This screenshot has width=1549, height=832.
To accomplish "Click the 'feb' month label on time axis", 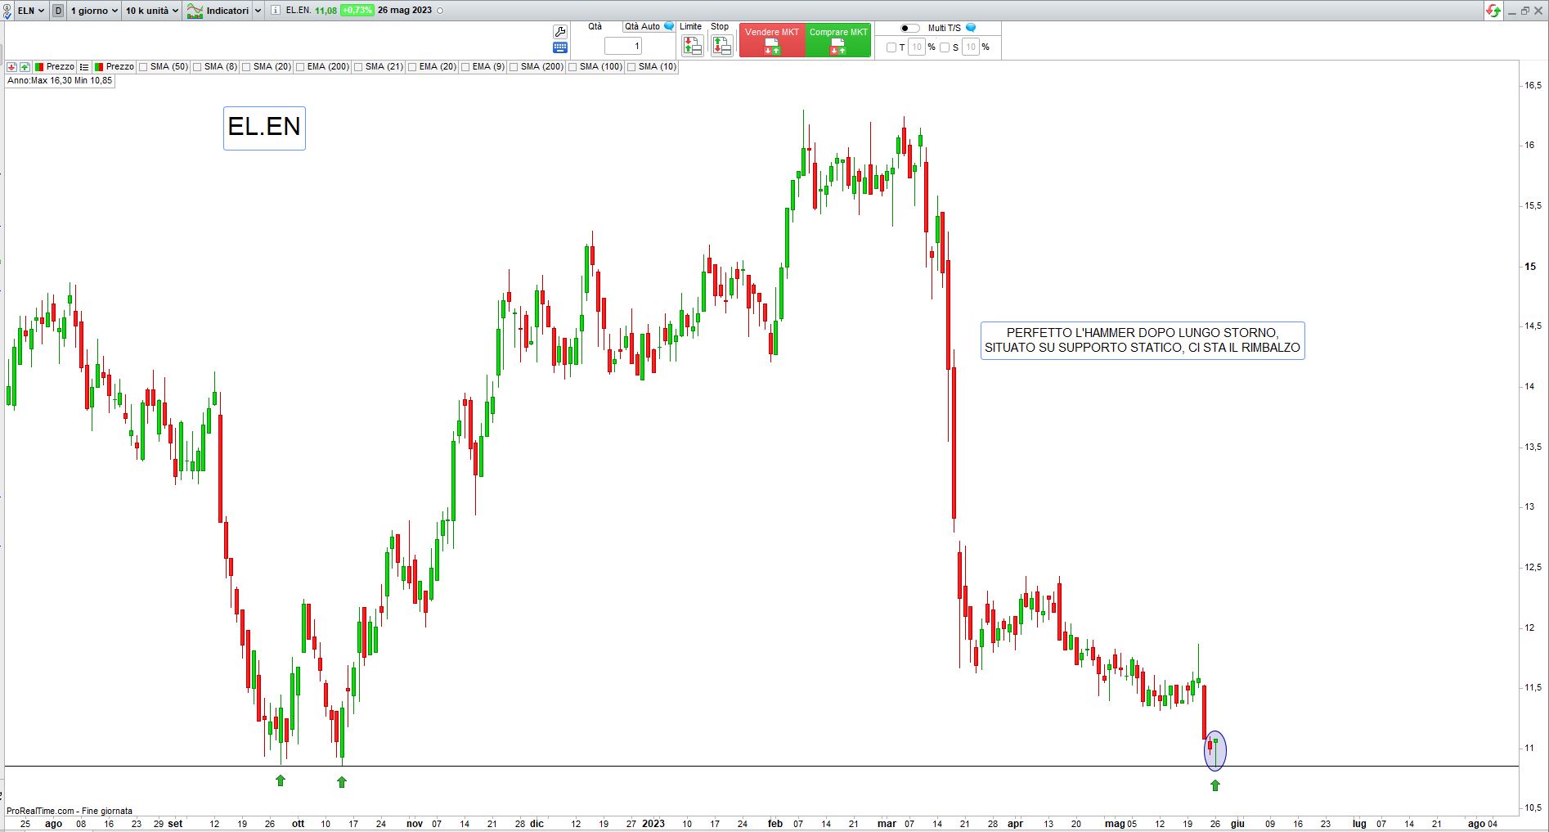I will (x=775, y=824).
